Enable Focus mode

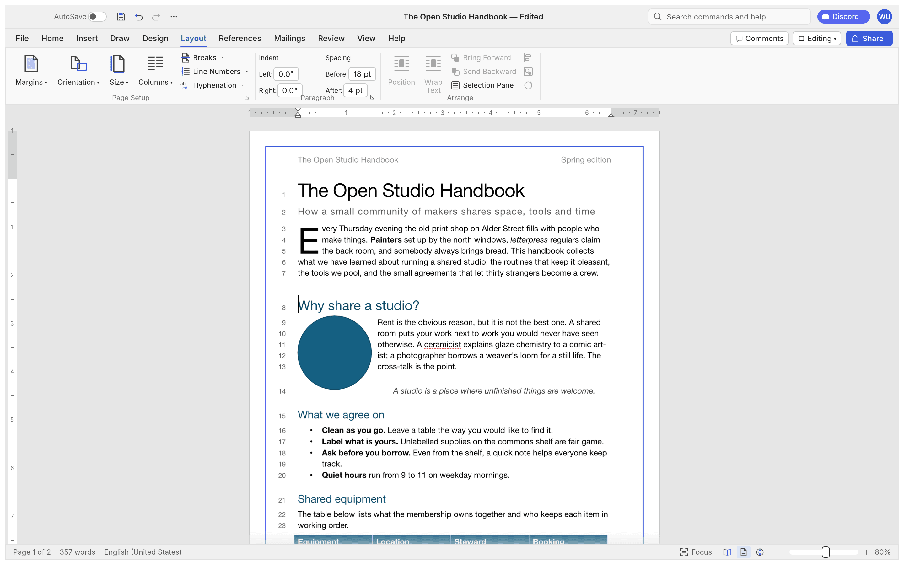(696, 552)
